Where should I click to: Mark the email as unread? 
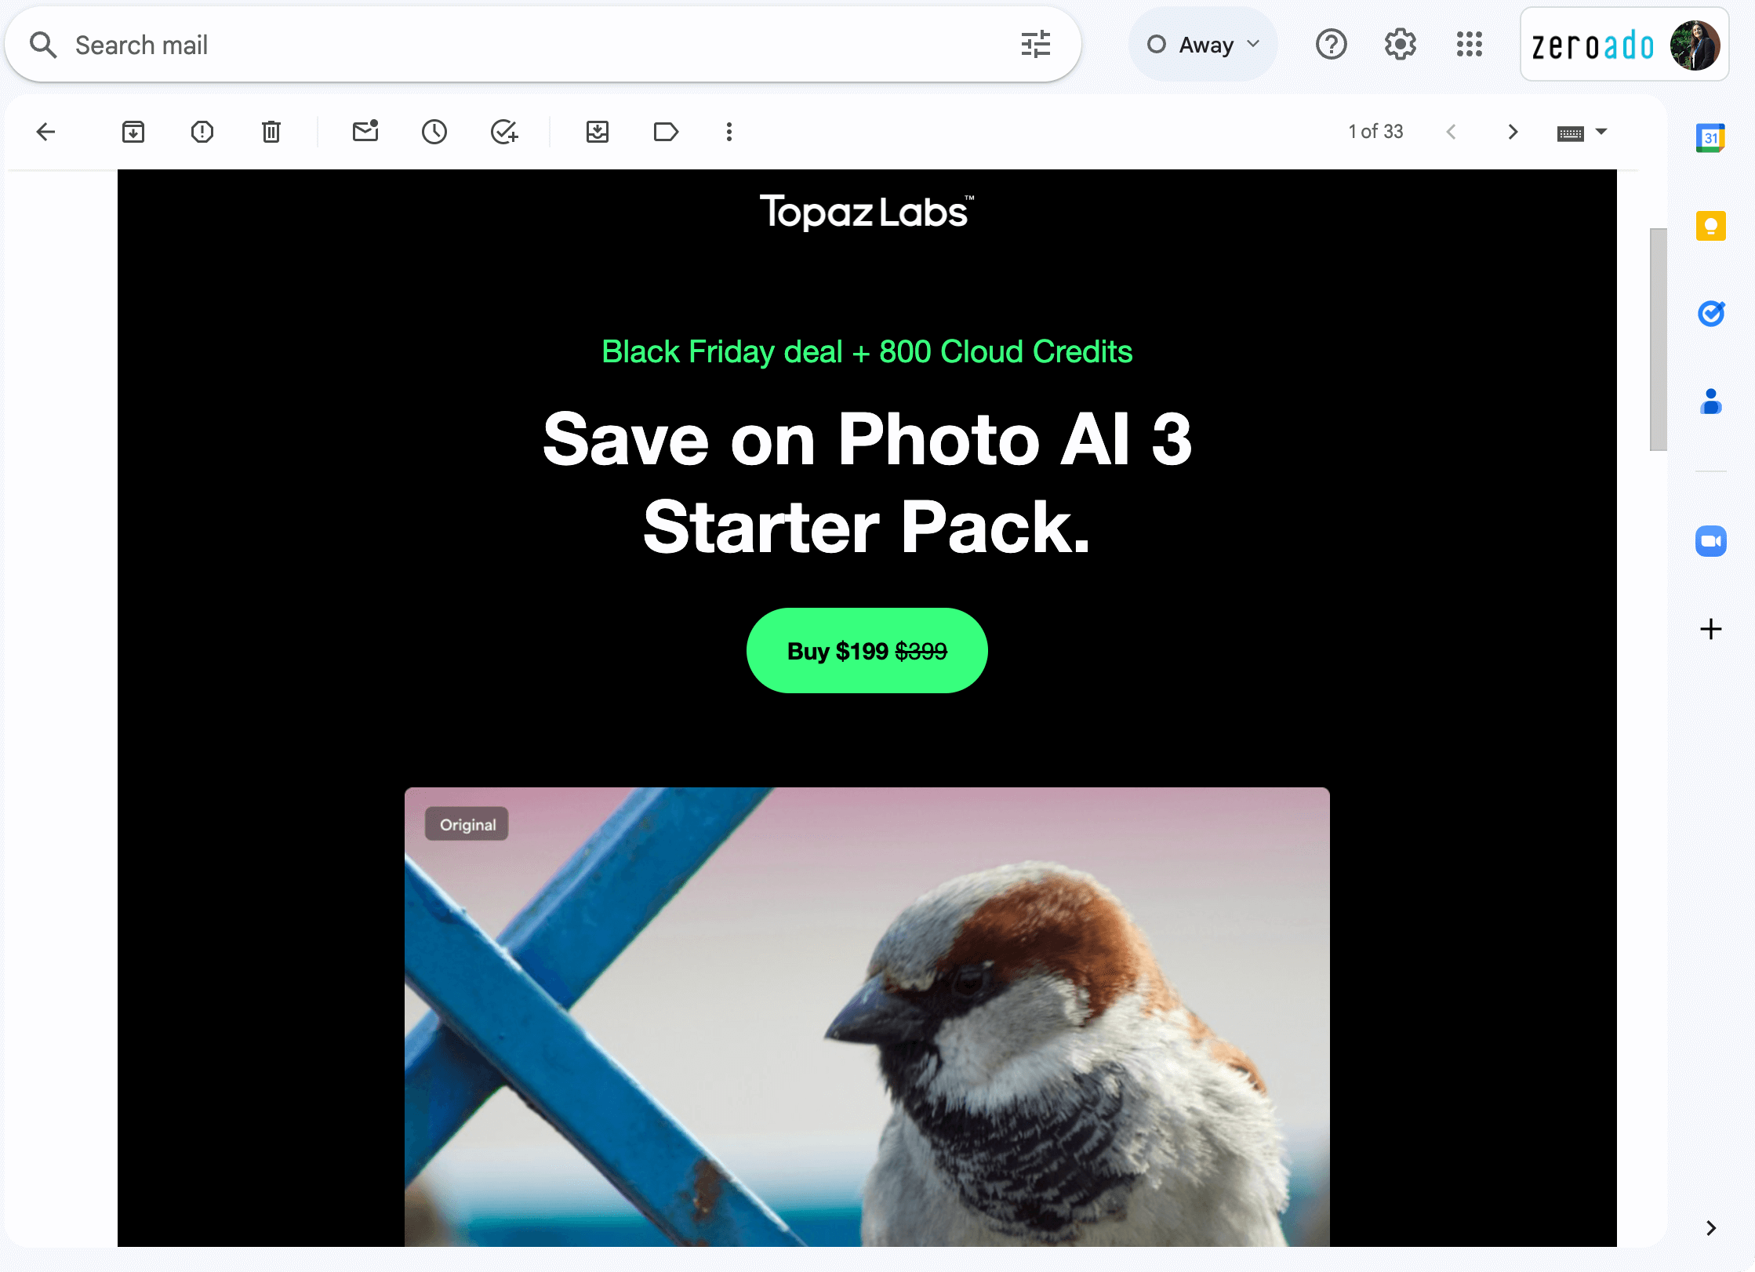click(x=365, y=132)
